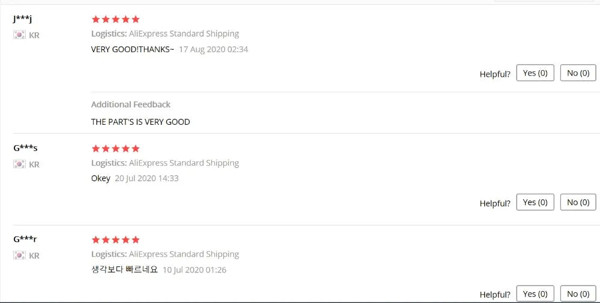Click the KR flag icon under G***s

point(20,164)
